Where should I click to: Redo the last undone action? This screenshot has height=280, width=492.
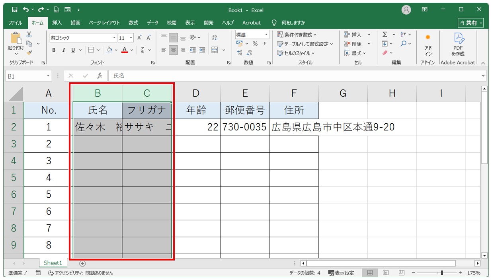[x=41, y=10]
